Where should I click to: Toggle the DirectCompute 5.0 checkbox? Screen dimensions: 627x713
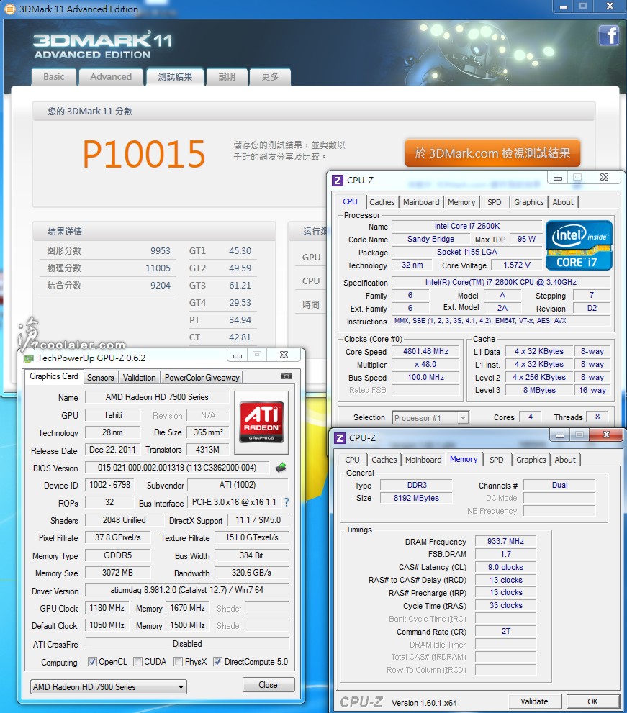[x=218, y=662]
